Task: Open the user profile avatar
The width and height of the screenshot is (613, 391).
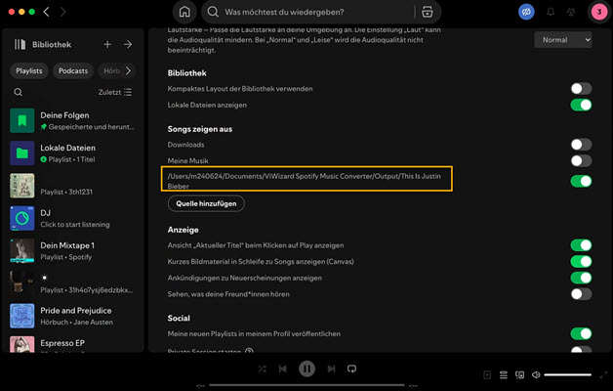Action: click(x=599, y=12)
